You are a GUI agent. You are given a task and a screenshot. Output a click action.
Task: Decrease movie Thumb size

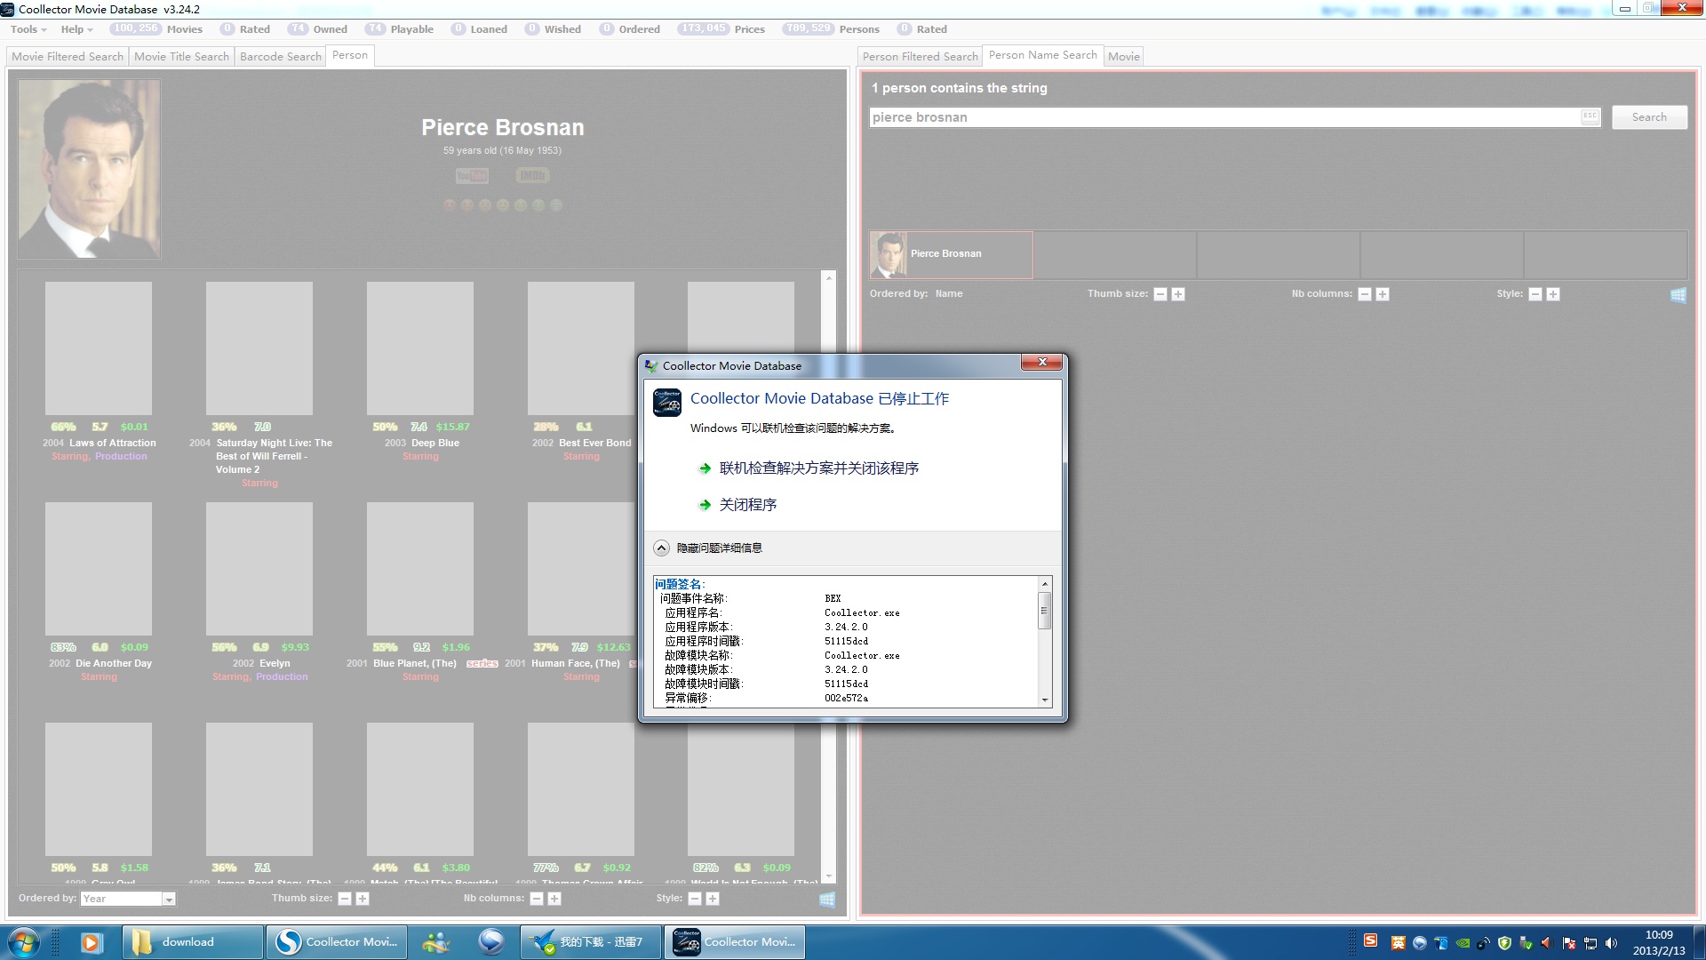tap(345, 899)
